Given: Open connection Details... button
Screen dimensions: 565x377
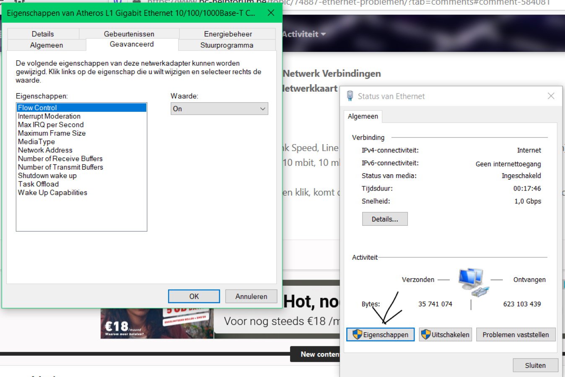Looking at the screenshot, I should coord(385,219).
